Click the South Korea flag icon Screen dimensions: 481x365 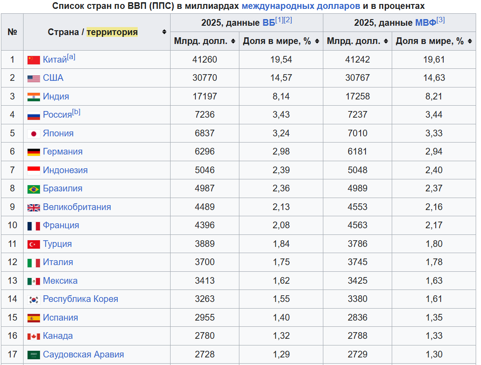pos(34,300)
